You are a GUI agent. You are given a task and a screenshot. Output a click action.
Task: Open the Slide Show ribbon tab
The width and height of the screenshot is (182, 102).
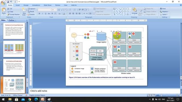(x=47, y=5)
